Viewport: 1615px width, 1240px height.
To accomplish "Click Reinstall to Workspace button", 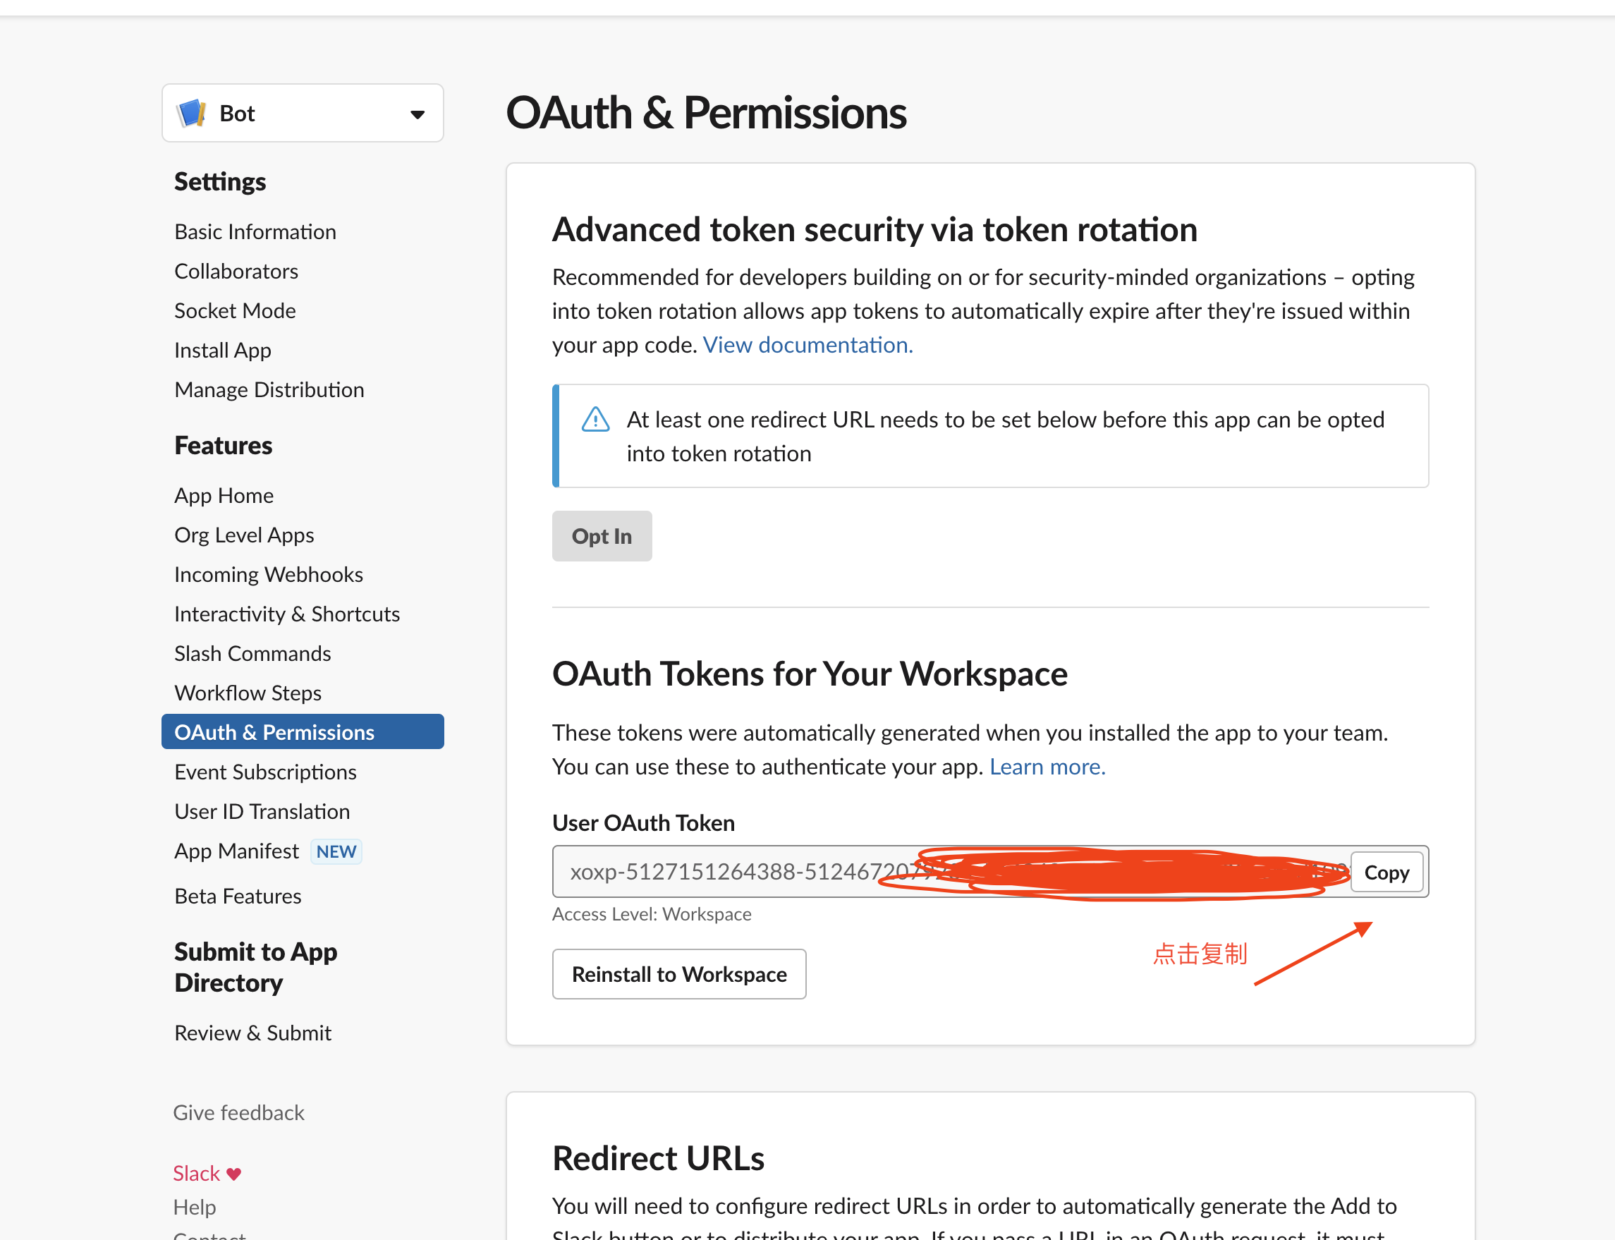I will [x=678, y=974].
